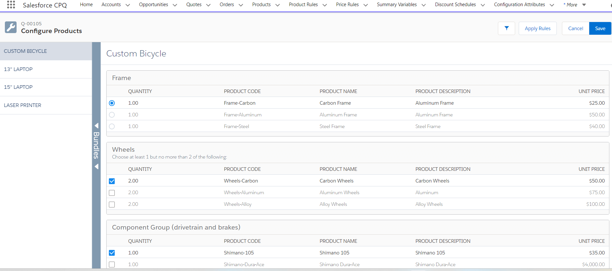Click the filter funnel icon button
Screen dimensions: 612x271
pos(506,29)
